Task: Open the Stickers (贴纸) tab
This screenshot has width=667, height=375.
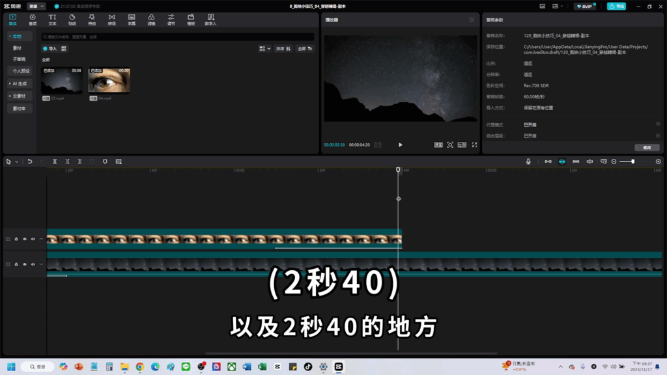Action: point(72,20)
